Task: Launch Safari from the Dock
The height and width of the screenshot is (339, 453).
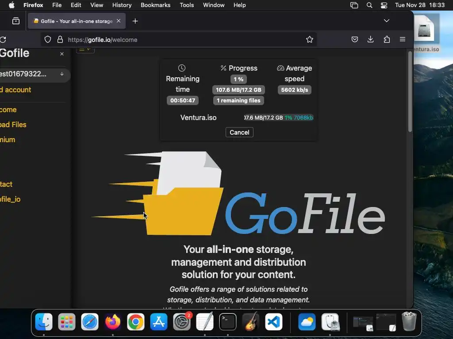Action: tap(89, 322)
